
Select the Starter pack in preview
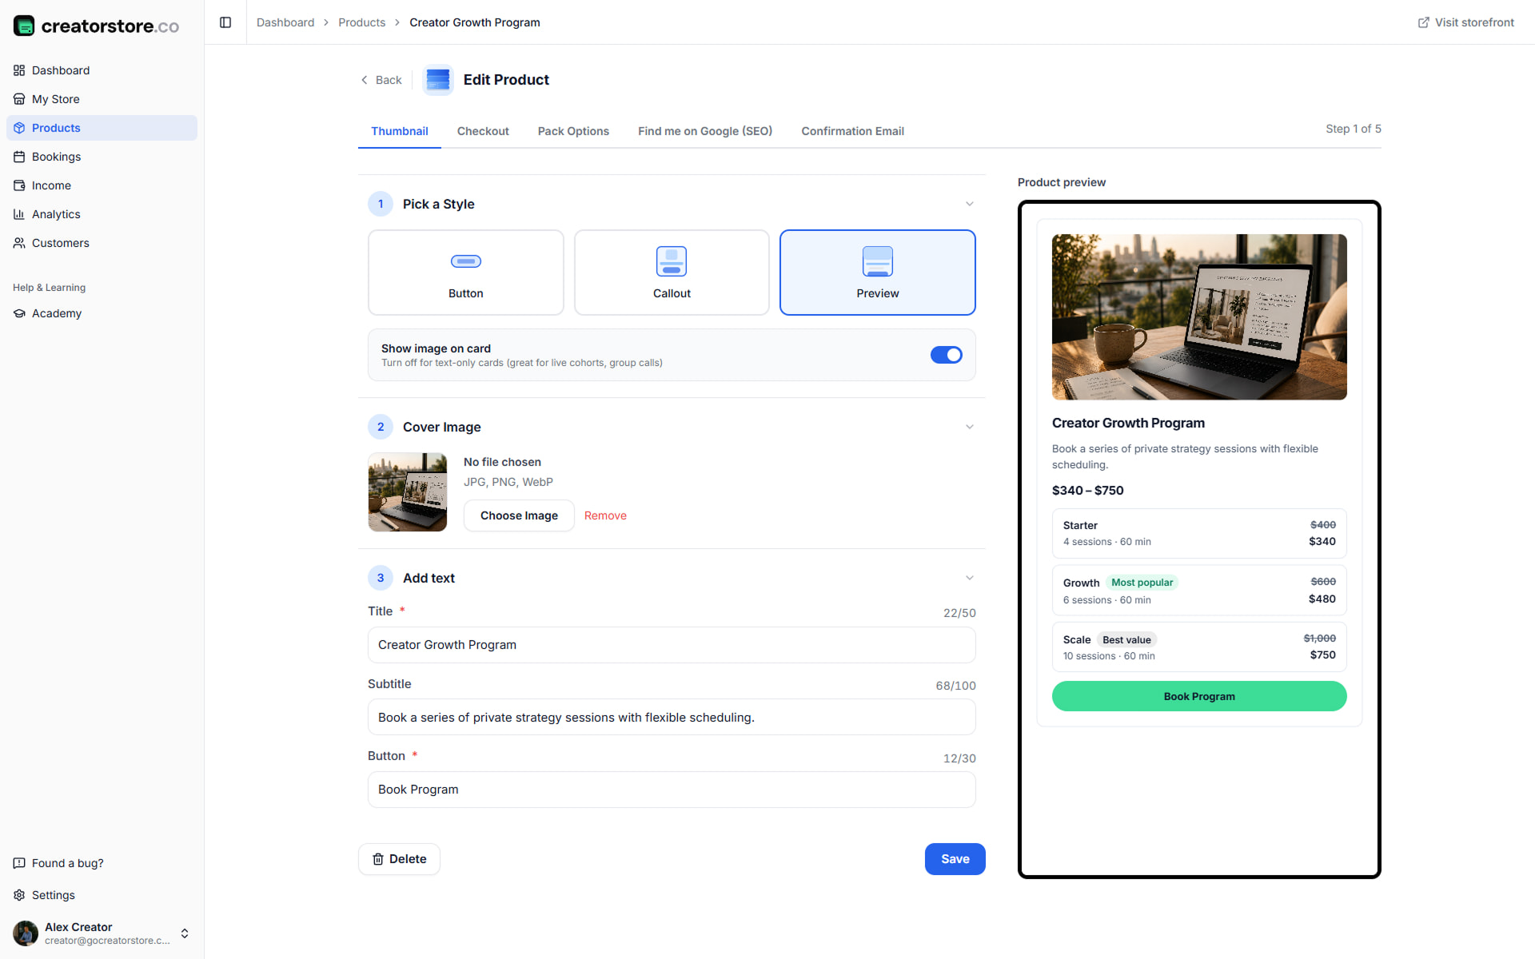tap(1199, 533)
